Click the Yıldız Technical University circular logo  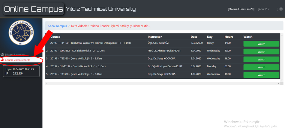21,33
